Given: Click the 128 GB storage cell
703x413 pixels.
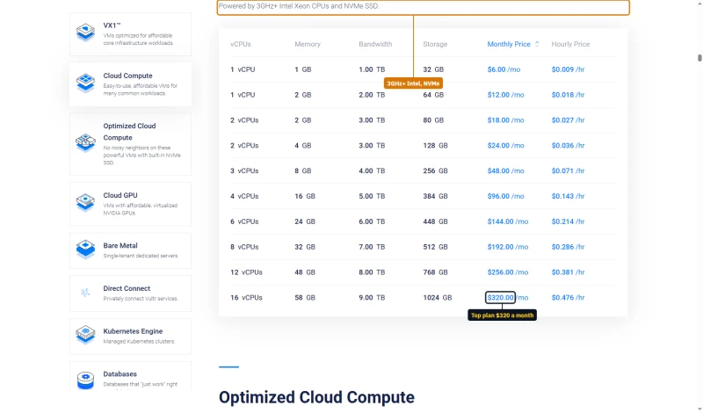Looking at the screenshot, I should tap(435, 146).
